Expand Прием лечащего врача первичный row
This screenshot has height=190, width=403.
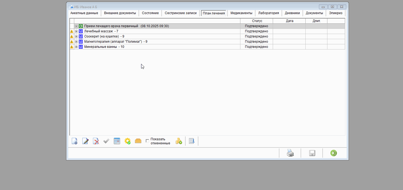click(x=76, y=26)
